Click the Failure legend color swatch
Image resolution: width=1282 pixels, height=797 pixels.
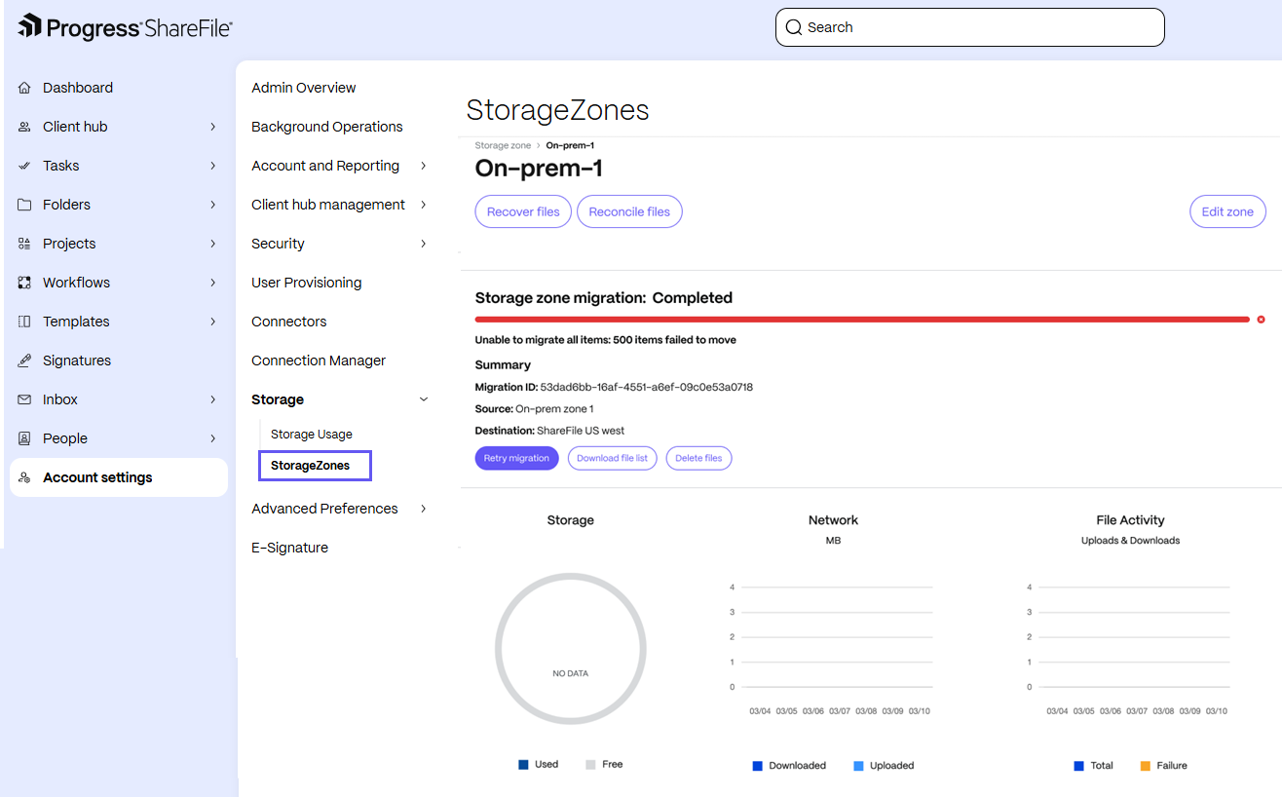coord(1145,766)
